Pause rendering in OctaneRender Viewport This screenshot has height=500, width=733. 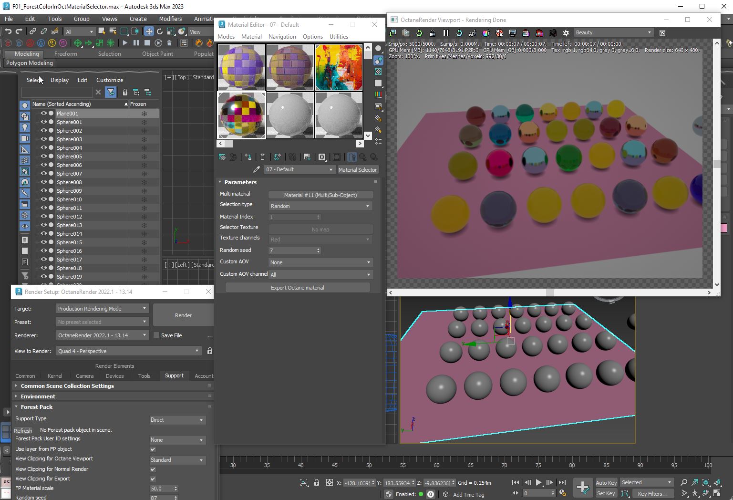tap(446, 33)
